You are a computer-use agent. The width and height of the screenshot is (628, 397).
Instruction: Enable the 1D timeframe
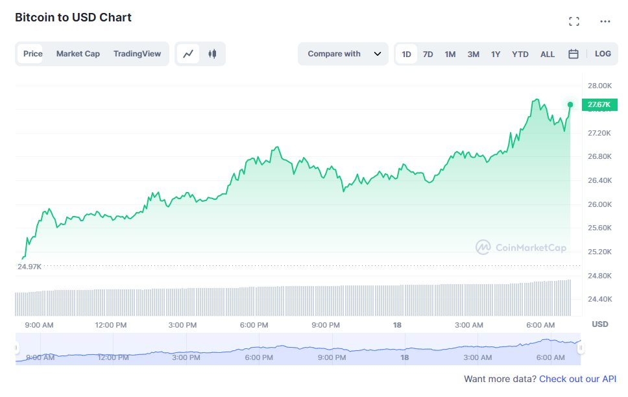point(406,54)
